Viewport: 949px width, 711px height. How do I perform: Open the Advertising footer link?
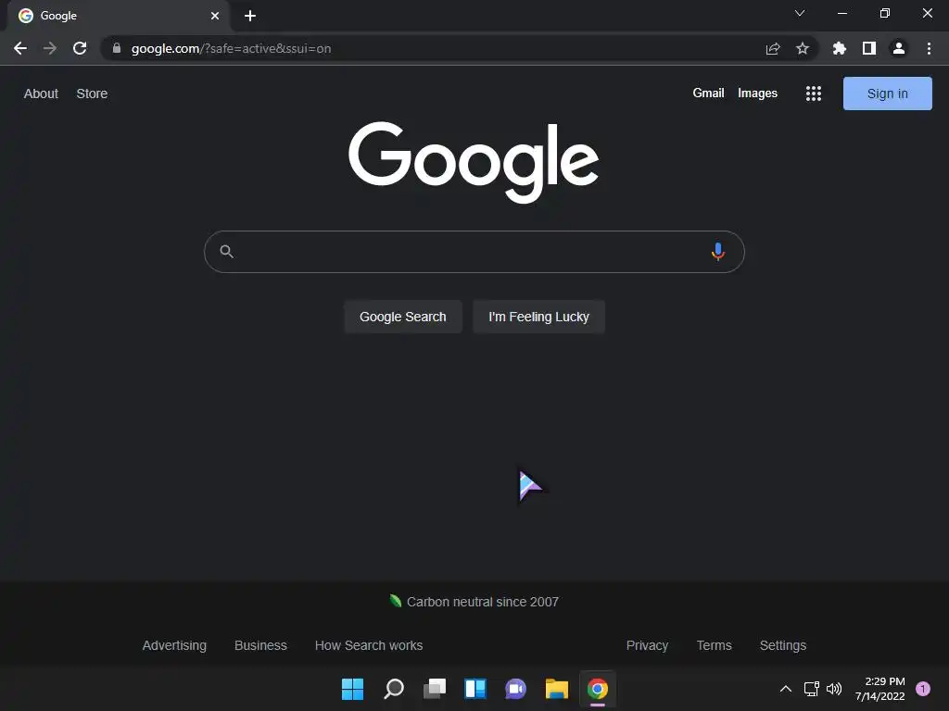pos(174,645)
